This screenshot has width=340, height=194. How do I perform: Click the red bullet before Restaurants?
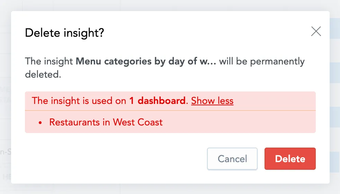pos(41,123)
